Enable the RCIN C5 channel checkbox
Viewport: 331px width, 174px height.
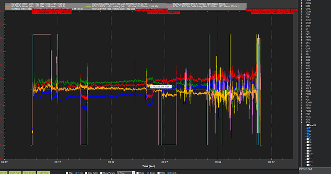[x=308, y=140]
